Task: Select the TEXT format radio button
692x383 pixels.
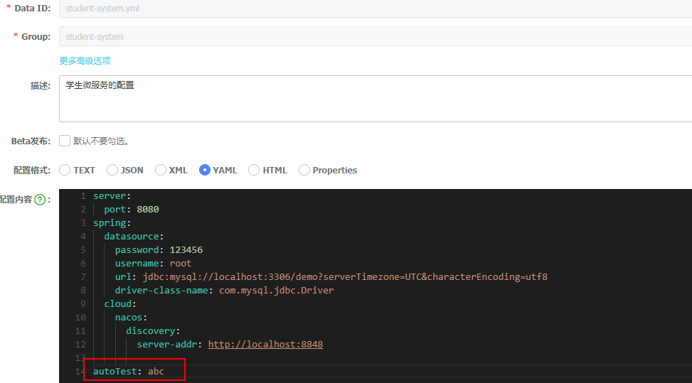Action: (65, 170)
